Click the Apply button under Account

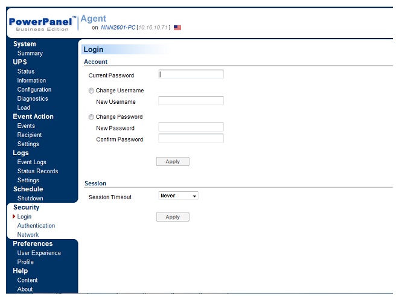[173, 162]
